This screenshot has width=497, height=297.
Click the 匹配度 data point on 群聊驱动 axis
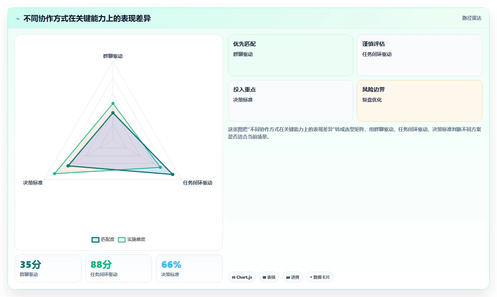coord(113,113)
